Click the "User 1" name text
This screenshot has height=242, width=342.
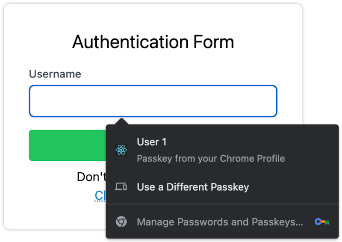152,142
